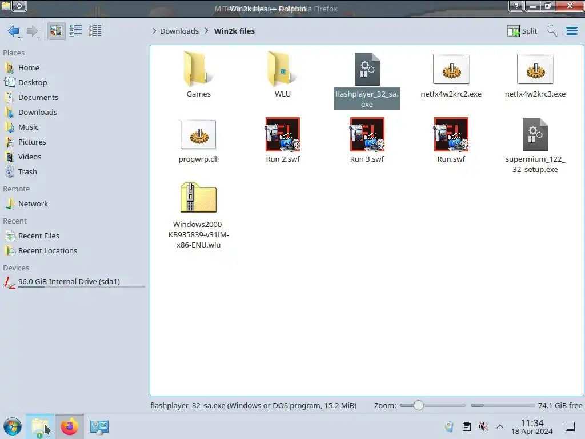Open the hamburger menu
Viewport: 585px width, 439px height.
(x=571, y=31)
